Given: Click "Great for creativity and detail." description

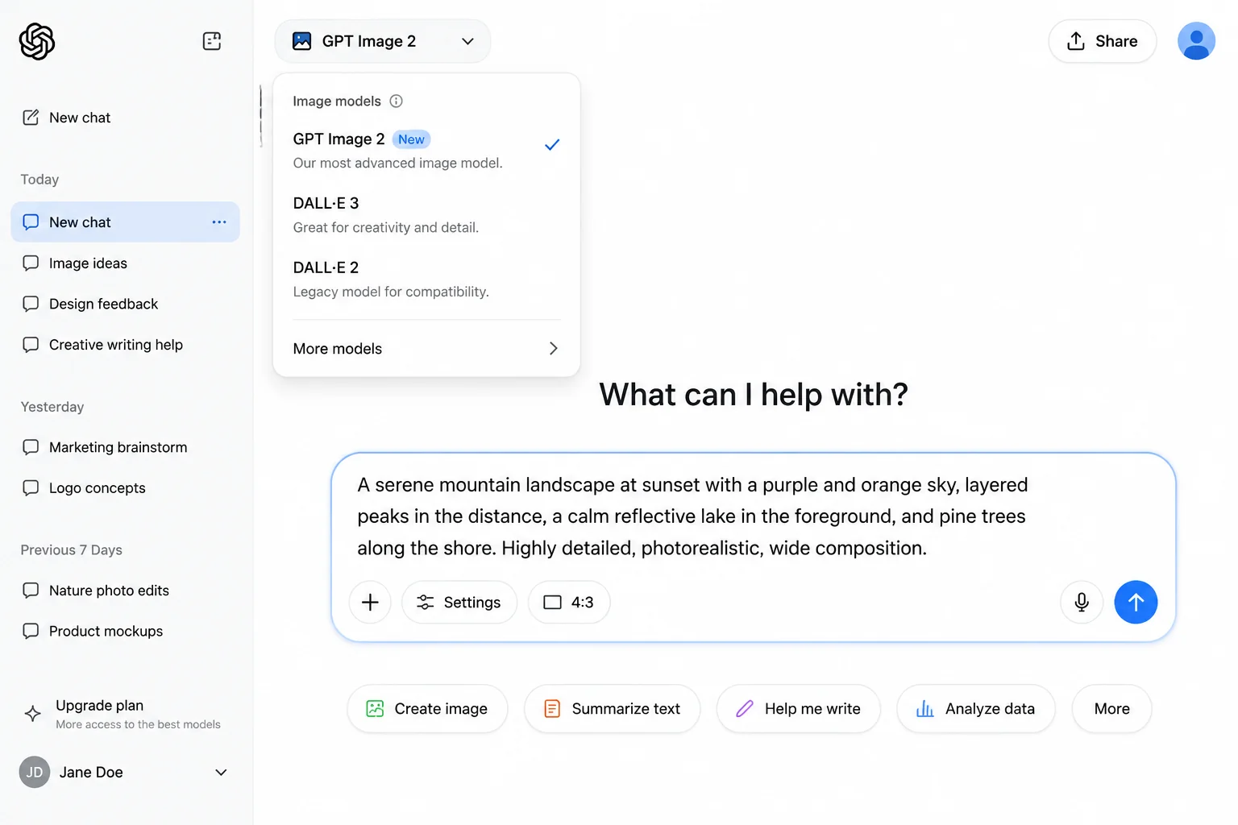Looking at the screenshot, I should pos(386,227).
